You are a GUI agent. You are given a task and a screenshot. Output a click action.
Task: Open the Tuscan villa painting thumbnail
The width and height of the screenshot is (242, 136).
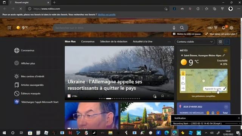click(x=147, y=116)
